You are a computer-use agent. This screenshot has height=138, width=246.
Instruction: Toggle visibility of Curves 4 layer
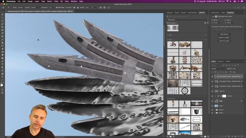pyautogui.click(x=212, y=96)
